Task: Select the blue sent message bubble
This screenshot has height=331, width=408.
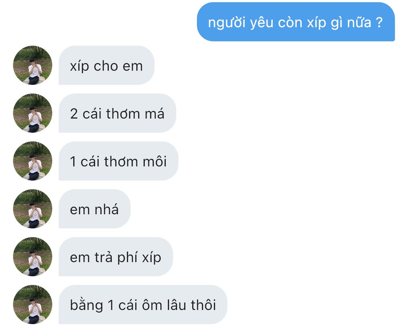Action: point(296,22)
